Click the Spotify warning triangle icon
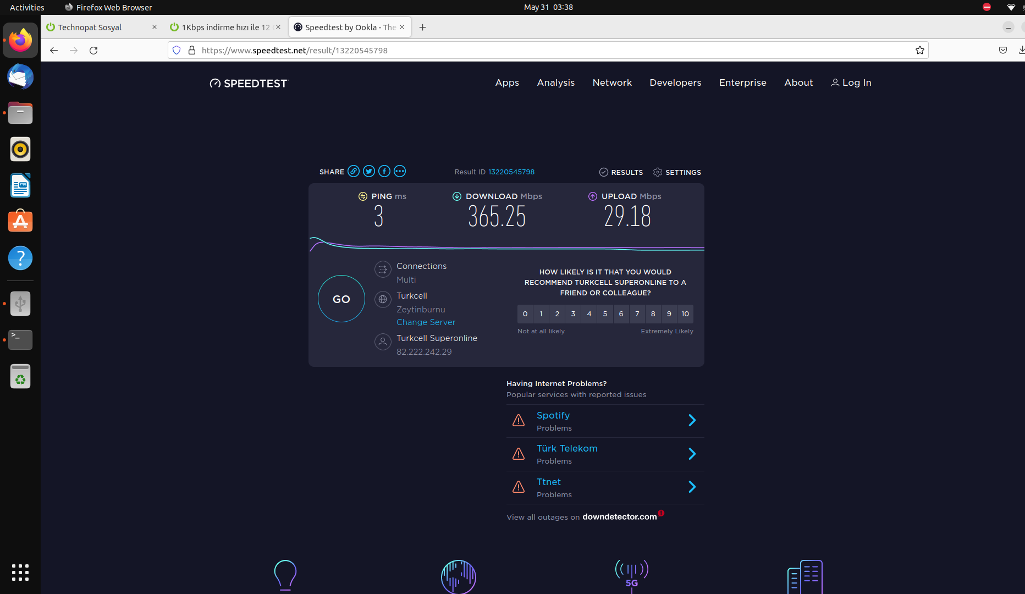 [519, 421]
